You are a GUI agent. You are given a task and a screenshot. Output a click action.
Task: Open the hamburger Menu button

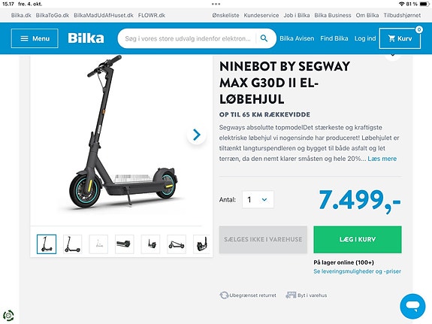coord(35,38)
